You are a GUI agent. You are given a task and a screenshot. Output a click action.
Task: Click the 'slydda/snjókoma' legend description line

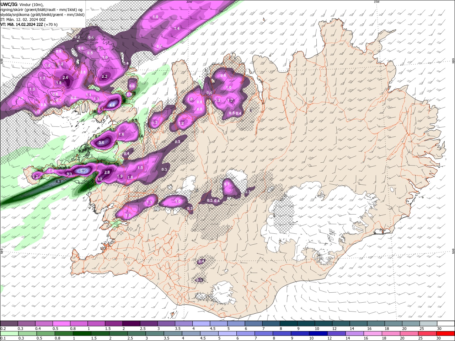point(42,15)
